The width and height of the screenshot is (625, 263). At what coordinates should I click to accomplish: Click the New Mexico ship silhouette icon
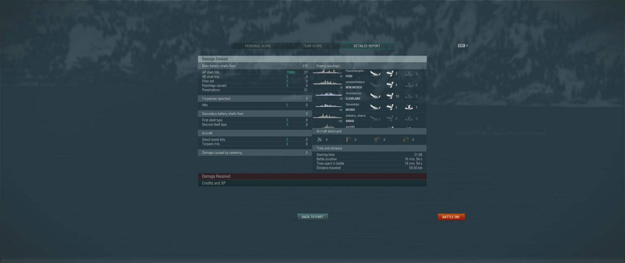coord(327,83)
